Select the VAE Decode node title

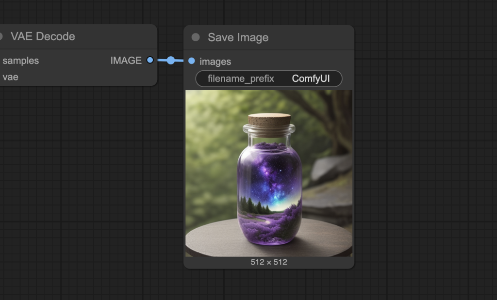pyautogui.click(x=43, y=36)
